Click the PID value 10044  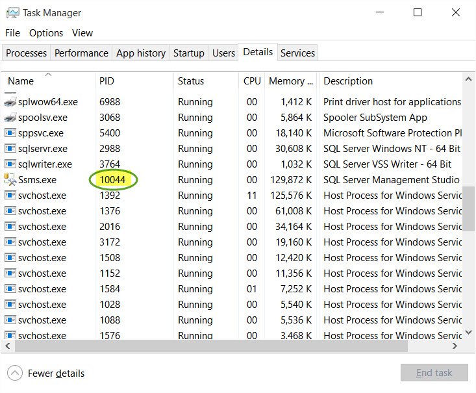point(112,180)
